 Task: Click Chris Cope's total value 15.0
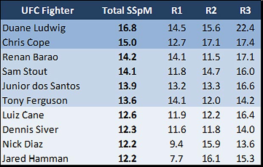pos(127,42)
